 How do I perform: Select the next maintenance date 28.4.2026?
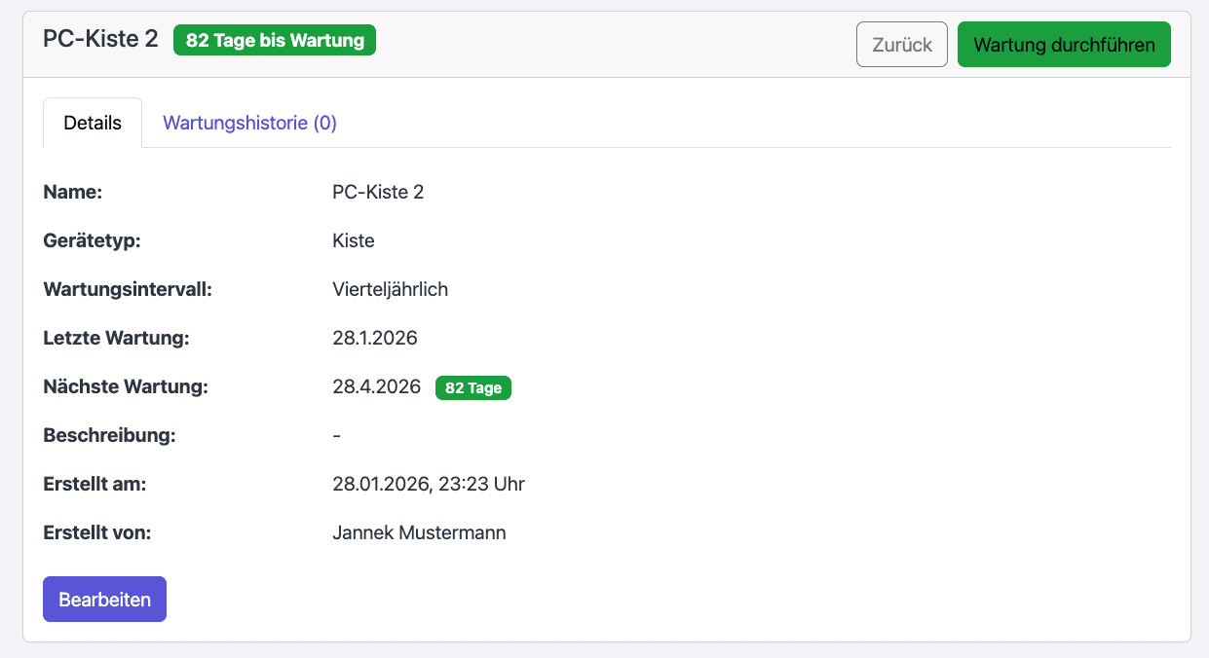pos(376,386)
